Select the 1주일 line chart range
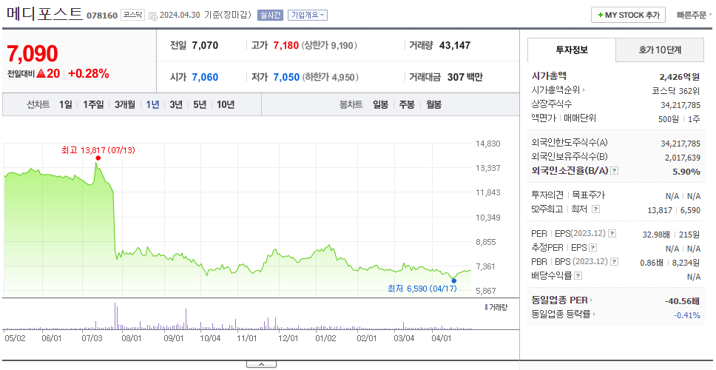 [94, 104]
